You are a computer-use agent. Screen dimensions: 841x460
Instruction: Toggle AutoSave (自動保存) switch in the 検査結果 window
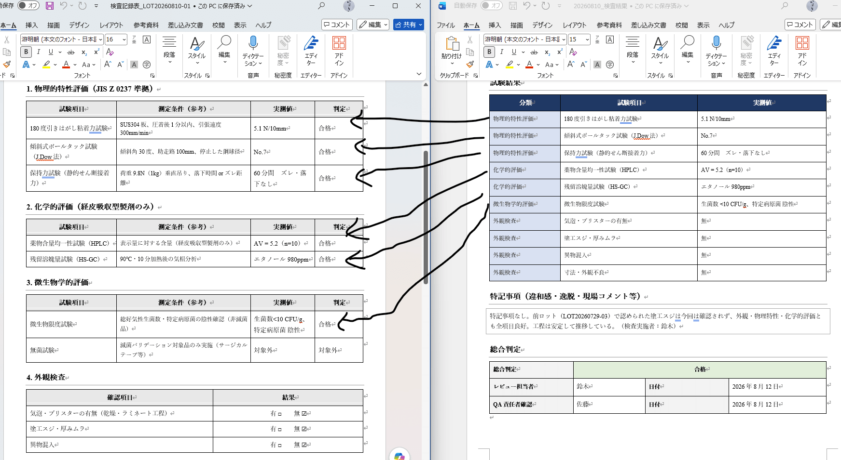click(492, 6)
